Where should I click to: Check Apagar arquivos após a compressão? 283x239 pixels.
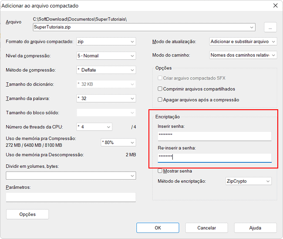(160, 100)
